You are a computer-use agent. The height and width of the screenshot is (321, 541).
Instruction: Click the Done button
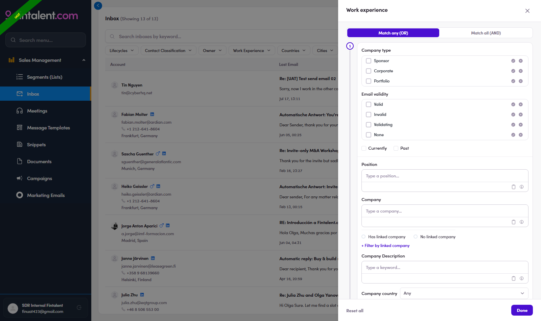coord(522,310)
